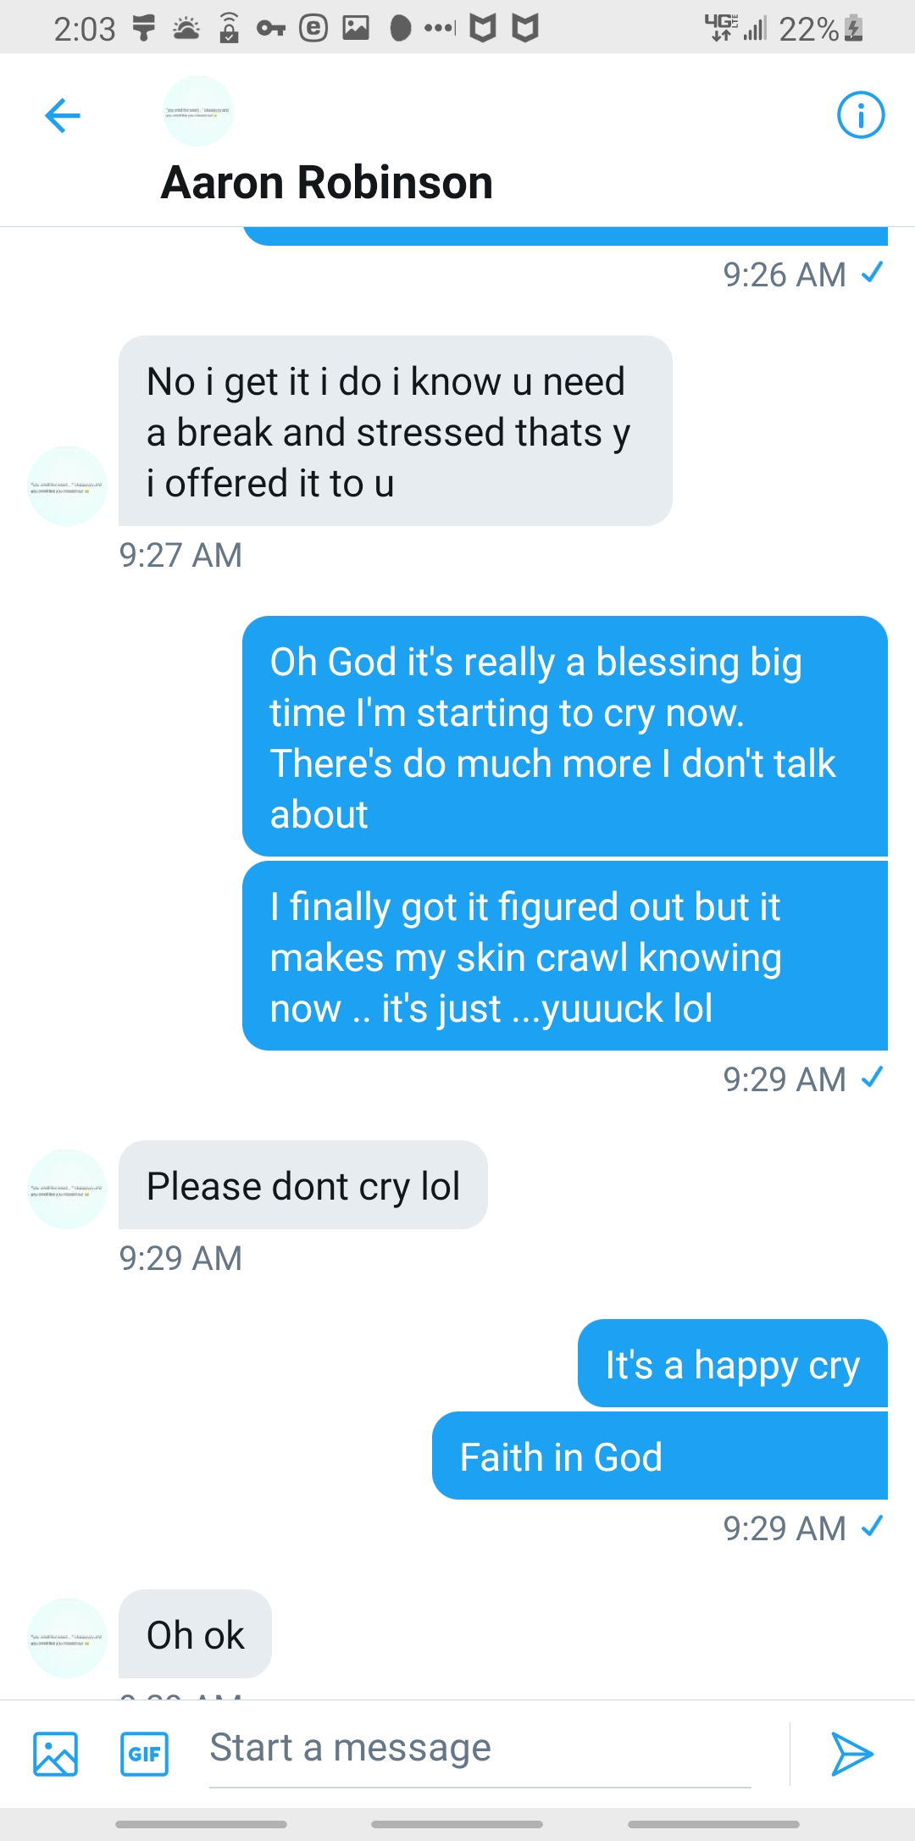This screenshot has height=1841, width=915.
Task: Tap the "Oh ok" message bubble
Action: tap(195, 1634)
